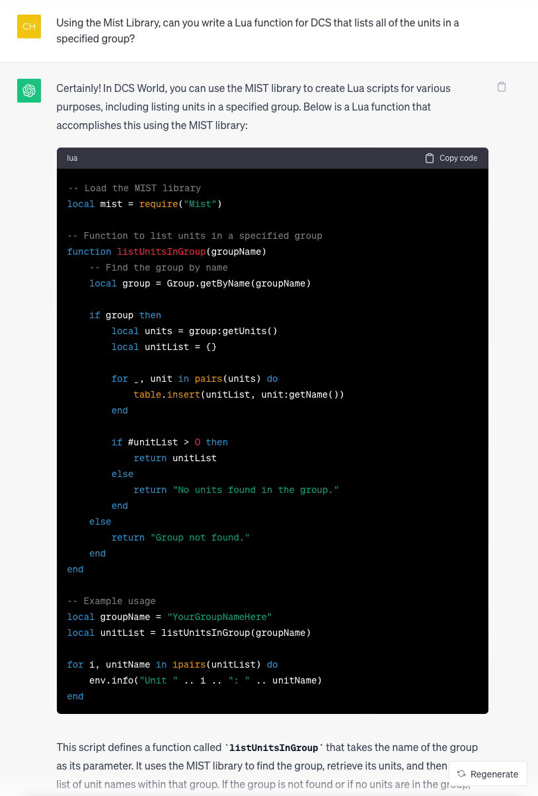Click the string "YourGroupNameHere"
This screenshot has height=796, width=538.
point(220,617)
